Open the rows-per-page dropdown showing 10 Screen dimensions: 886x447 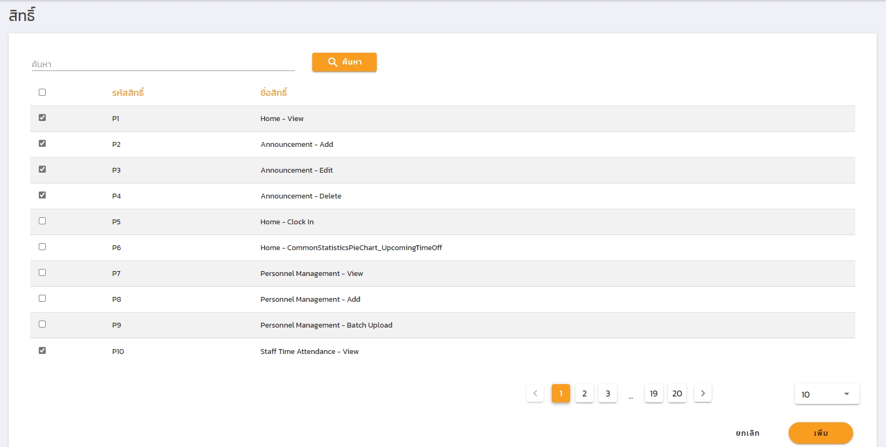[826, 394]
